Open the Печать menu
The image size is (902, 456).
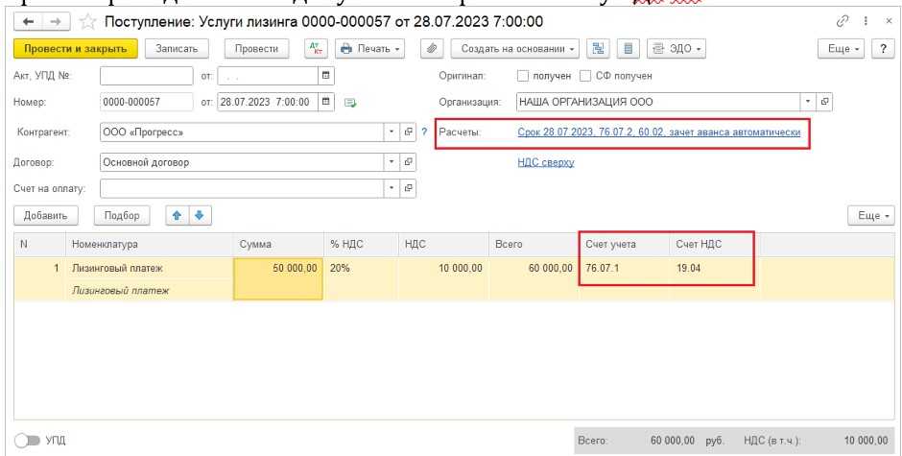coord(370,48)
